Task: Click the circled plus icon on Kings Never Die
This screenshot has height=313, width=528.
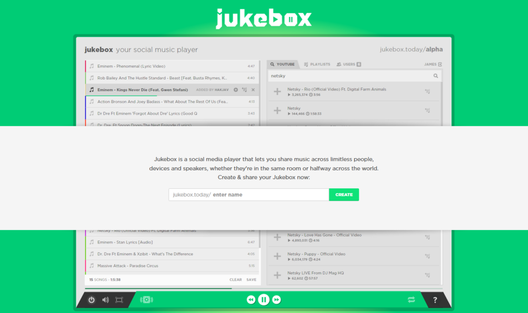Action: click(x=236, y=90)
